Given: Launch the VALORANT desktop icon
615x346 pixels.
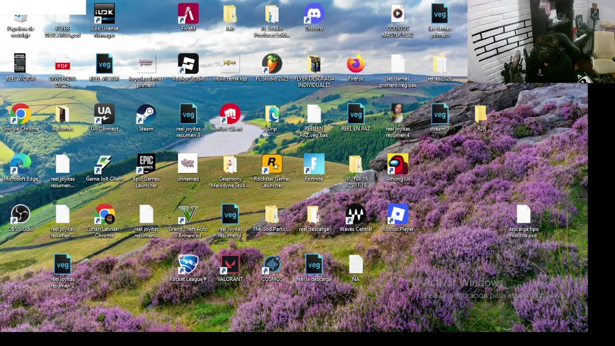Looking at the screenshot, I should [x=230, y=264].
